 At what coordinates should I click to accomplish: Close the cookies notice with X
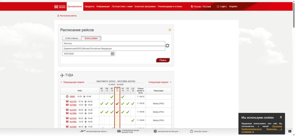tap(281, 117)
